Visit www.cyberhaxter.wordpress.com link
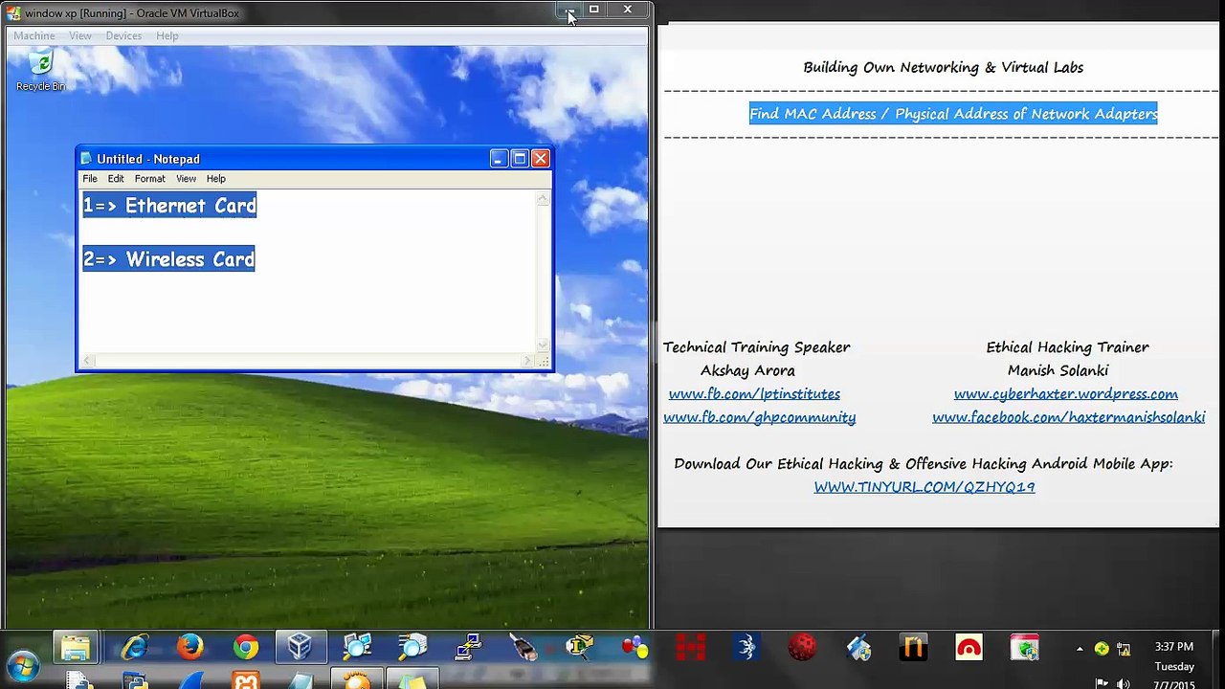Viewport: 1225px width, 689px height. pos(1066,394)
